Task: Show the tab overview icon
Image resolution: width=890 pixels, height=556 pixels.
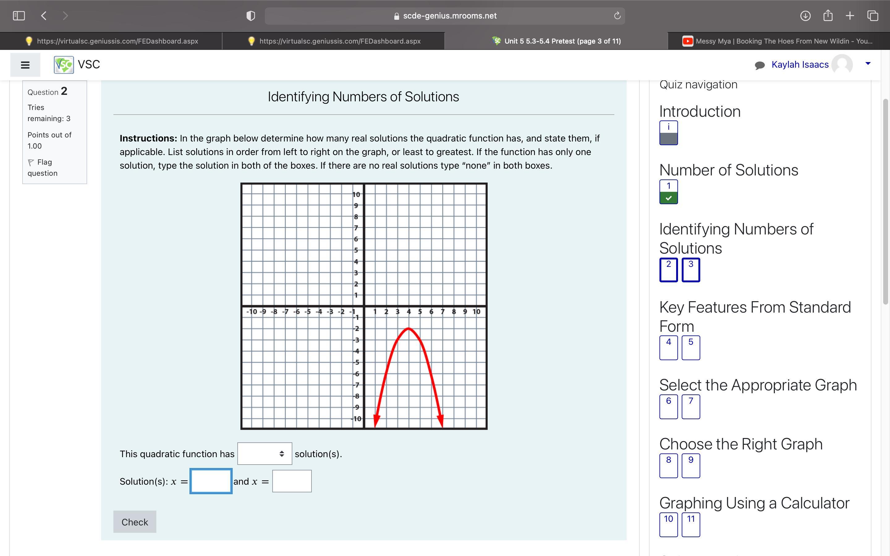Action: [x=873, y=16]
